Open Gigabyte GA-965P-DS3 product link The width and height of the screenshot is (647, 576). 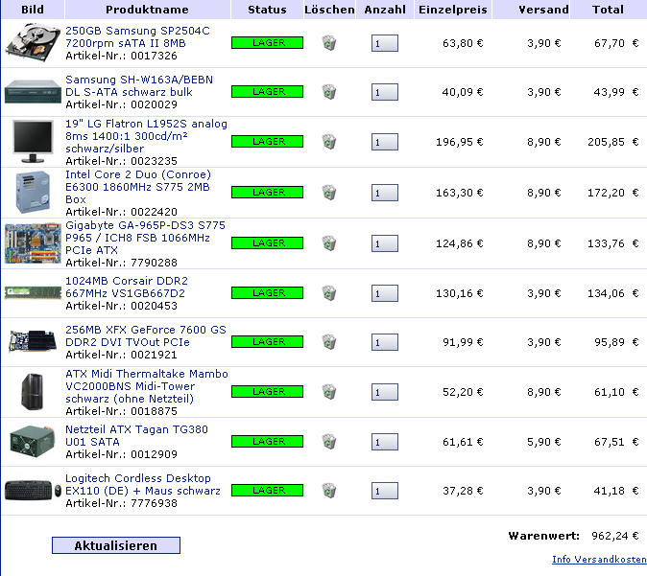145,238
